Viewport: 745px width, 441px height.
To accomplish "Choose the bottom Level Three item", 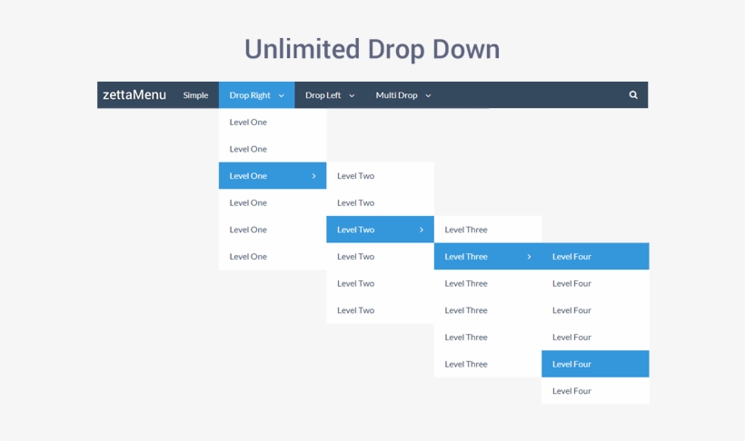I will point(466,364).
